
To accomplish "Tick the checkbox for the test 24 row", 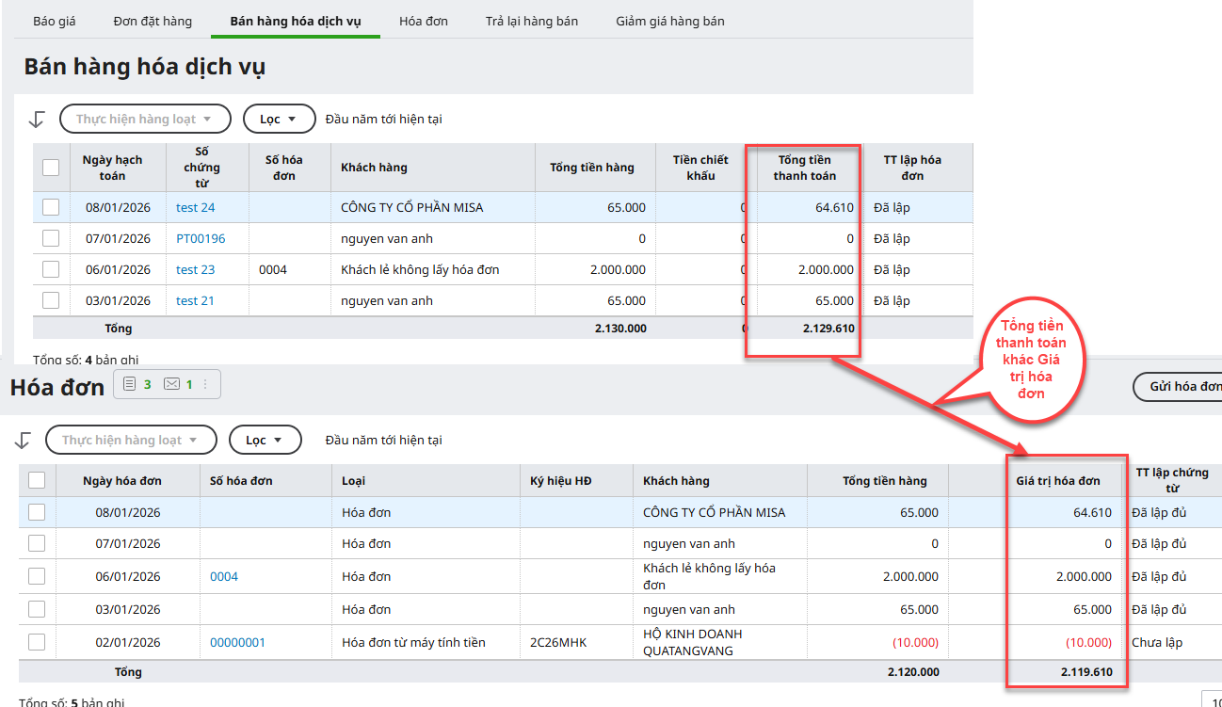I will tap(51, 207).
